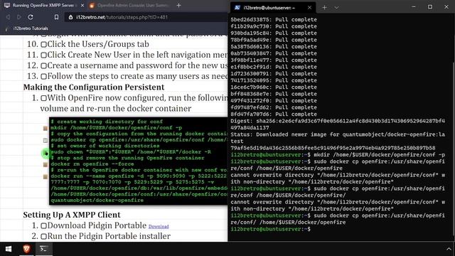Go forward in the Brave browser
Viewport: 455px width, 256px height.
19,17
